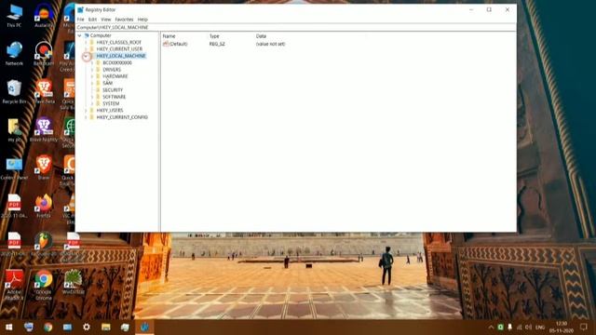This screenshot has width=596, height=335.
Task: Select the (Default) registry value
Action: pyautogui.click(x=178, y=44)
